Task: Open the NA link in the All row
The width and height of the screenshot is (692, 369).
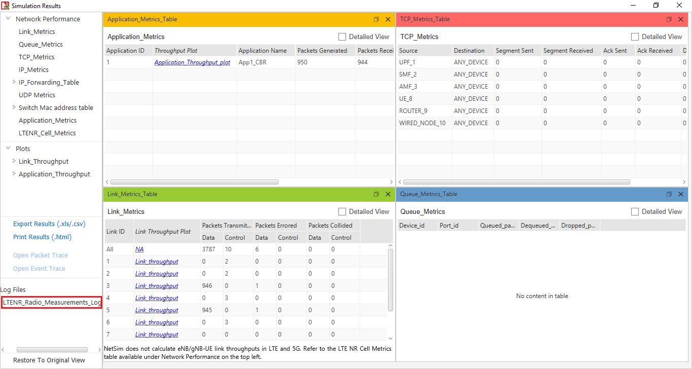Action: (139, 249)
